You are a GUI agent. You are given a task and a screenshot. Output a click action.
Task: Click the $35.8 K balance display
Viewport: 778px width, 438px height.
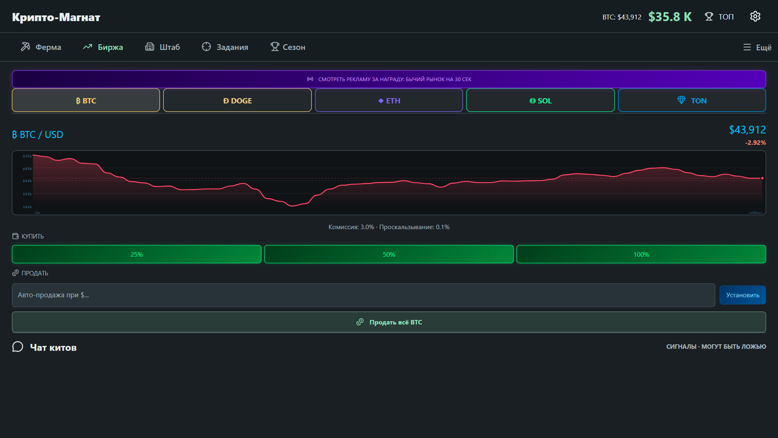pos(670,17)
